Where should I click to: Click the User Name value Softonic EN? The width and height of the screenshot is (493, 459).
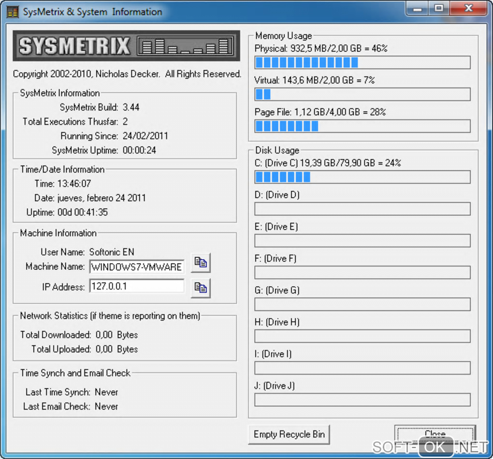click(112, 252)
